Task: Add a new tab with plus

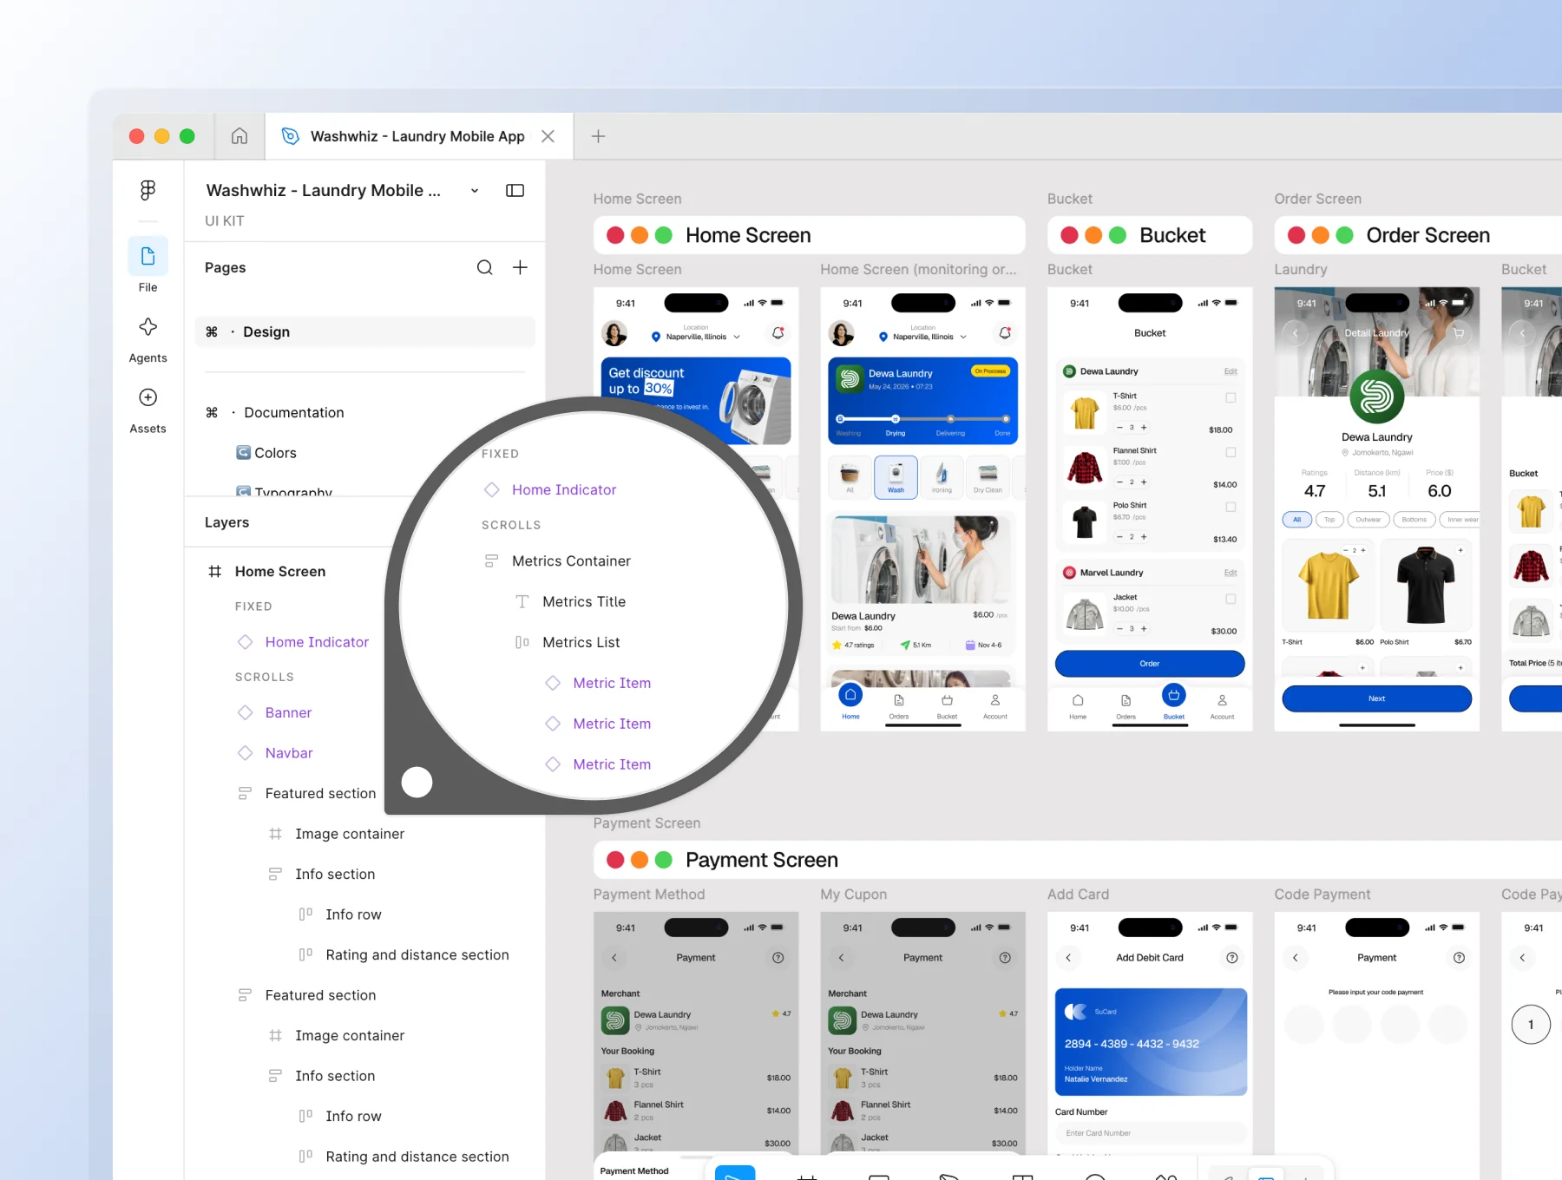Action: [598, 136]
